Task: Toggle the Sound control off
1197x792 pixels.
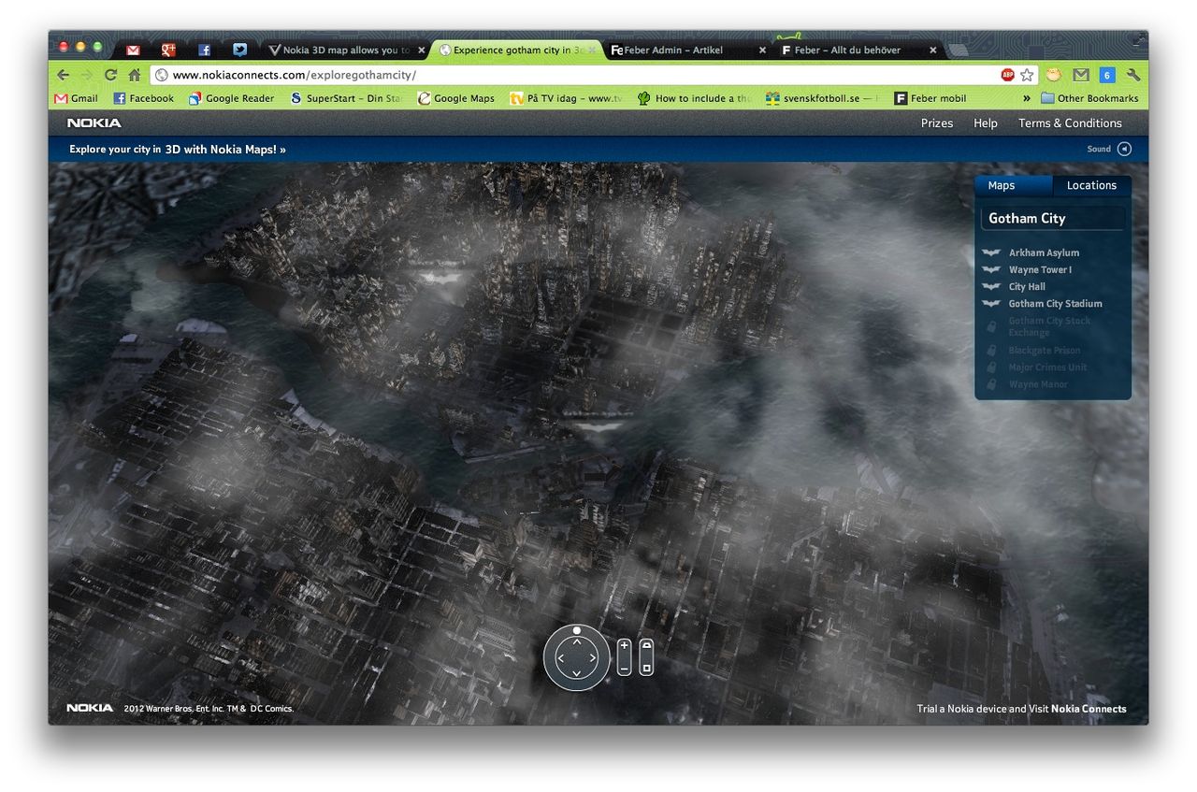Action: [1123, 148]
